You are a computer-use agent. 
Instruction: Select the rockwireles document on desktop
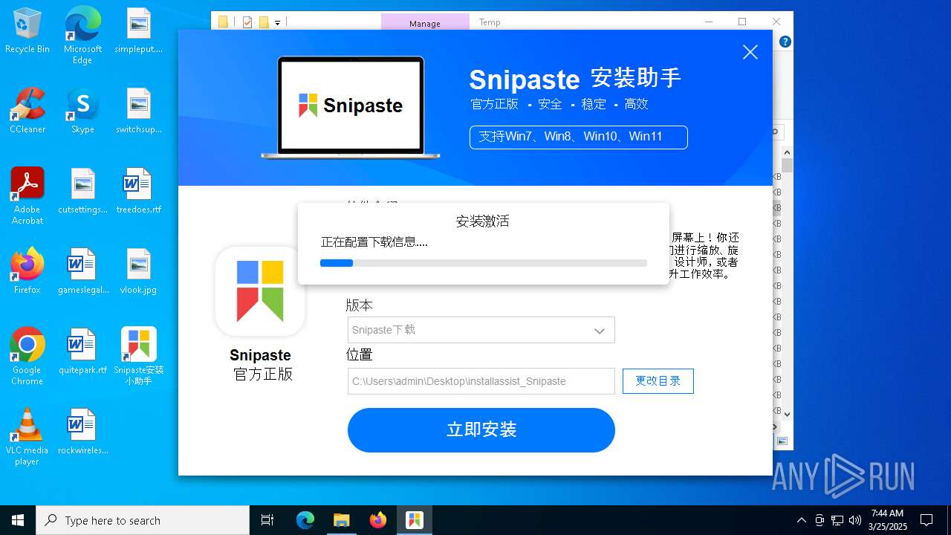tap(82, 432)
